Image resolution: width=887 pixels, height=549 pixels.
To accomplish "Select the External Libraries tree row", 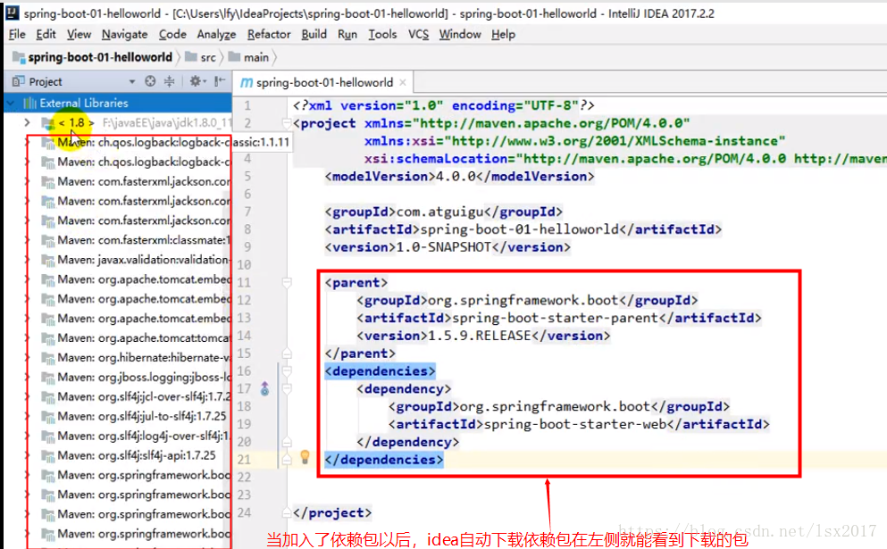I will pos(118,103).
